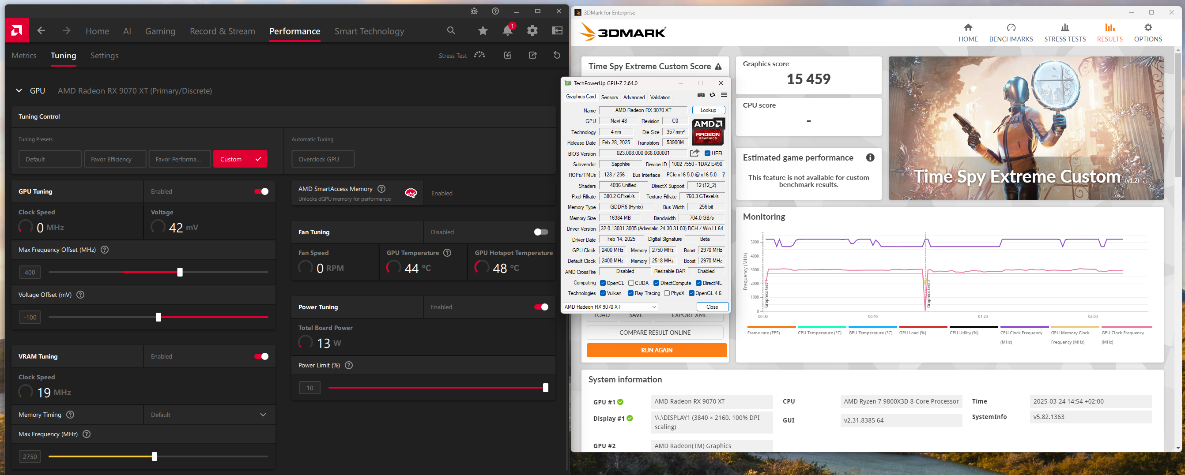
Task: Open BENCHMARKS in 3DMark
Action: (1011, 33)
